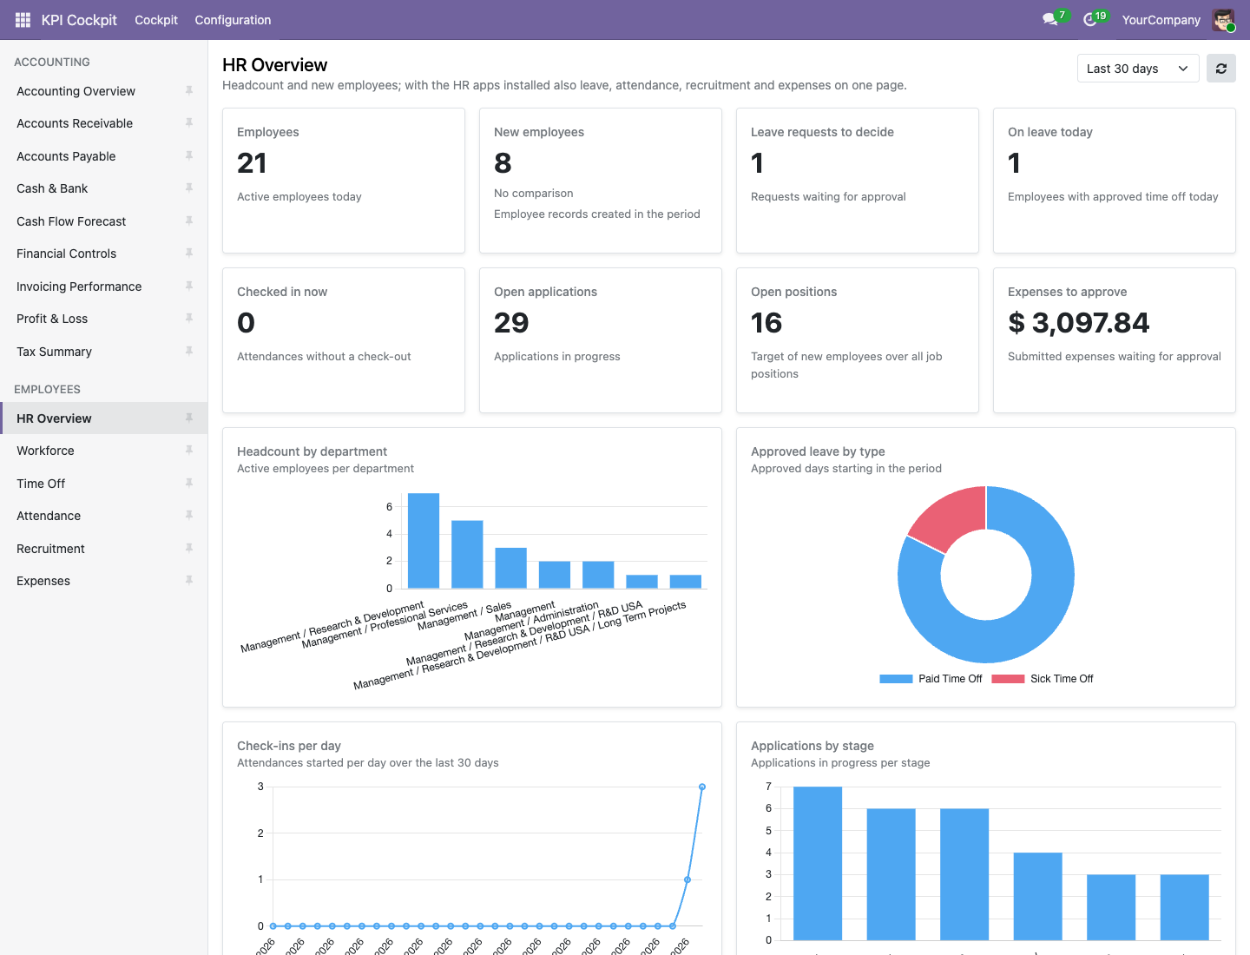The image size is (1250, 955).
Task: Navigate to the Attendance sidebar page
Action: (104, 516)
